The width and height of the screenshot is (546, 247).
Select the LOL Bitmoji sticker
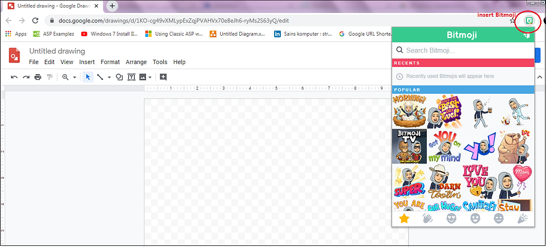[515, 146]
